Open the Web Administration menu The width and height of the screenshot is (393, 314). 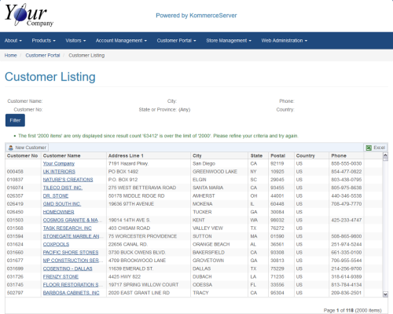pyautogui.click(x=284, y=41)
